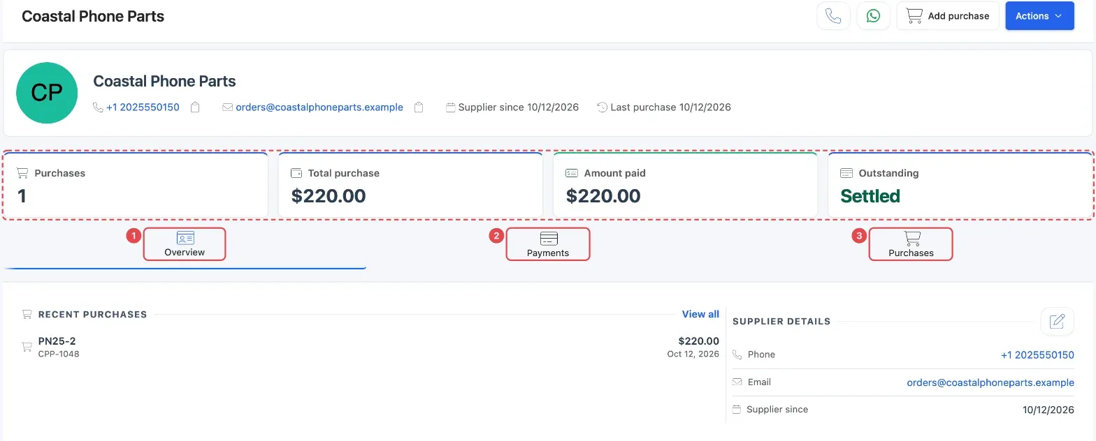Open purchase PN25-2
Viewport: 1096px width, 441px height.
(57, 341)
